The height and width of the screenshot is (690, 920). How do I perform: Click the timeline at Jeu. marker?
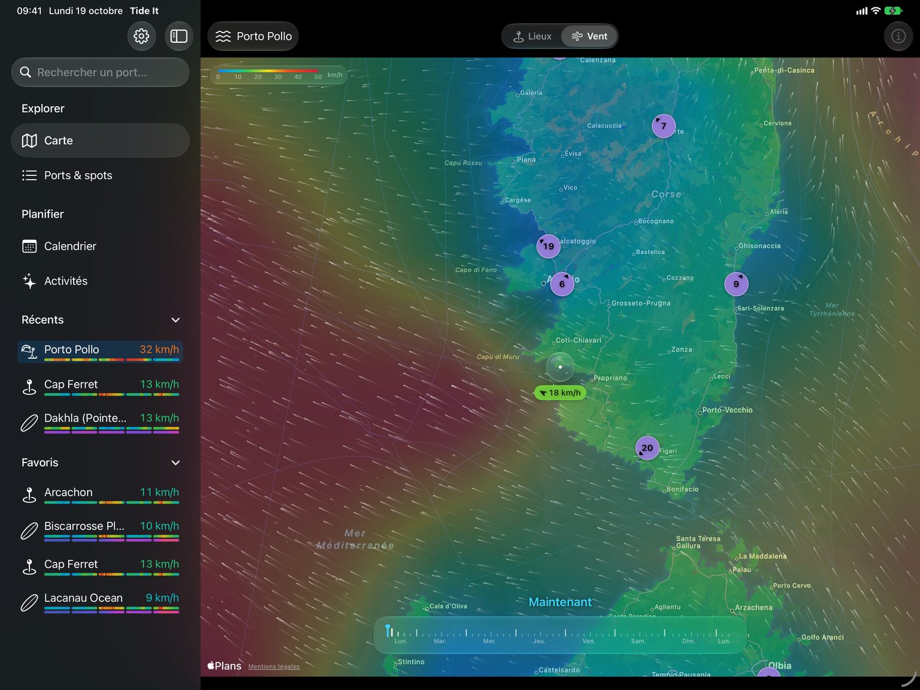(539, 641)
